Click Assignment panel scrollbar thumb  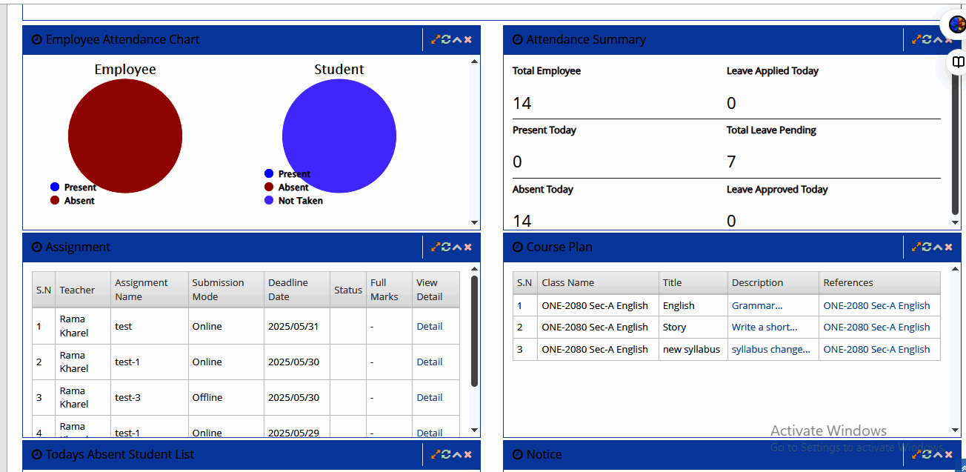474,331
